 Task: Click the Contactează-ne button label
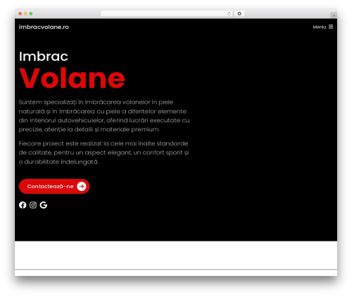[50, 186]
